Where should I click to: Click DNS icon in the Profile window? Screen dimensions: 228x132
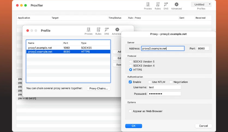click(107, 31)
